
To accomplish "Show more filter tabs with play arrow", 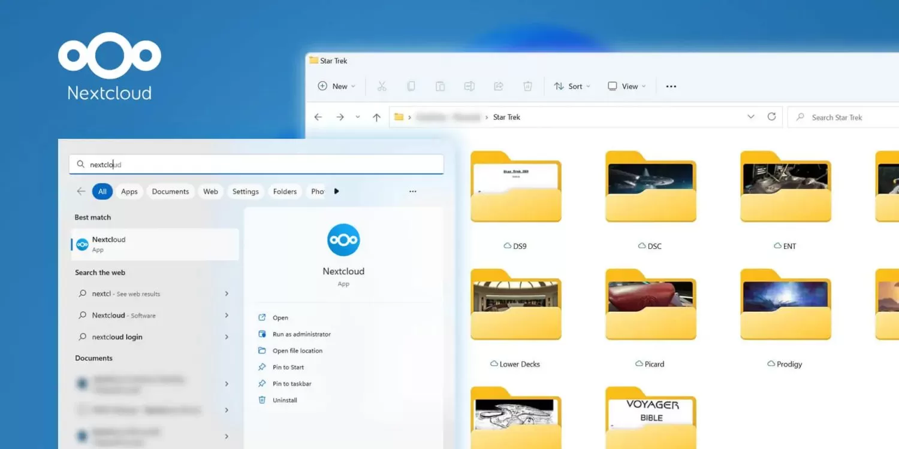I will 336,192.
